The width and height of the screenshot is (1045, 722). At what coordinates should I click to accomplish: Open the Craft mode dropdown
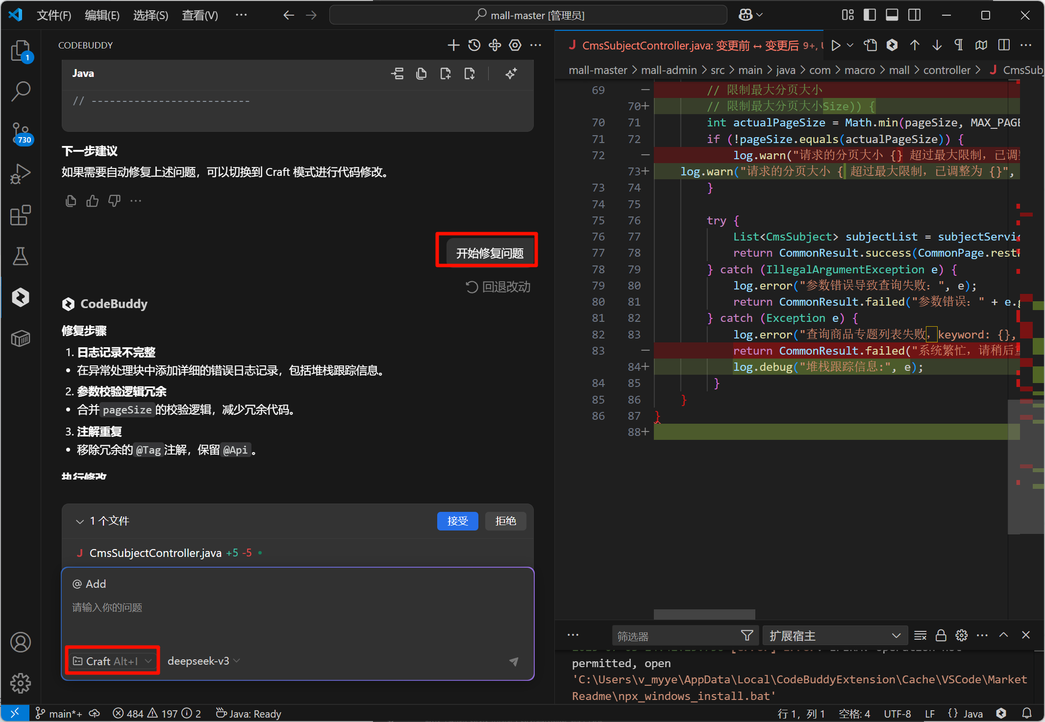point(112,661)
